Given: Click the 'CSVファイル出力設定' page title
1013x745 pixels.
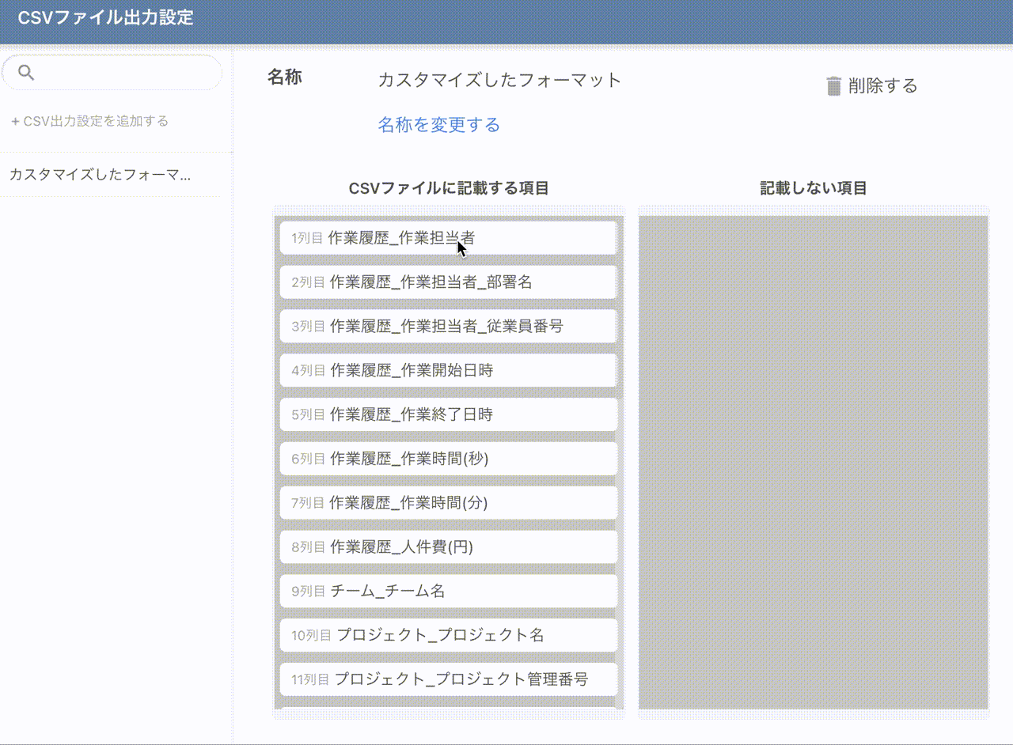Looking at the screenshot, I should click(x=105, y=18).
